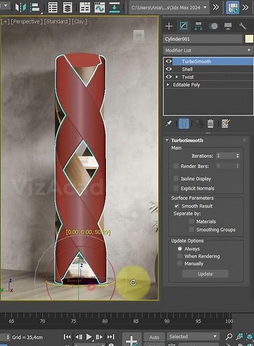
Task: Expand the Editable Poly sub-levels
Action: (168, 85)
